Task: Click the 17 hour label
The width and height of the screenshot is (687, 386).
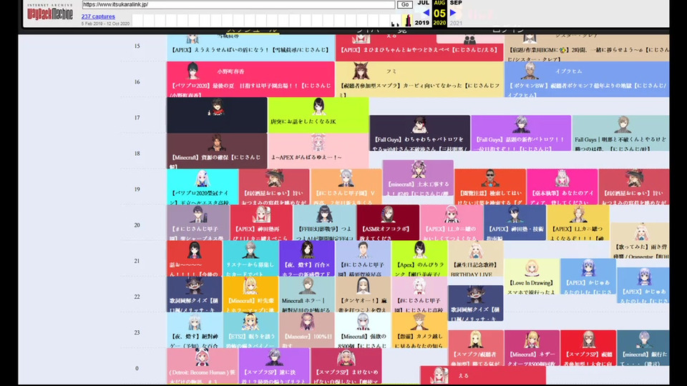Action: pyautogui.click(x=137, y=118)
